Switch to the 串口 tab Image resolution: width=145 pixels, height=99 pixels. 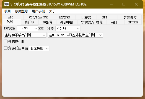[115, 22]
